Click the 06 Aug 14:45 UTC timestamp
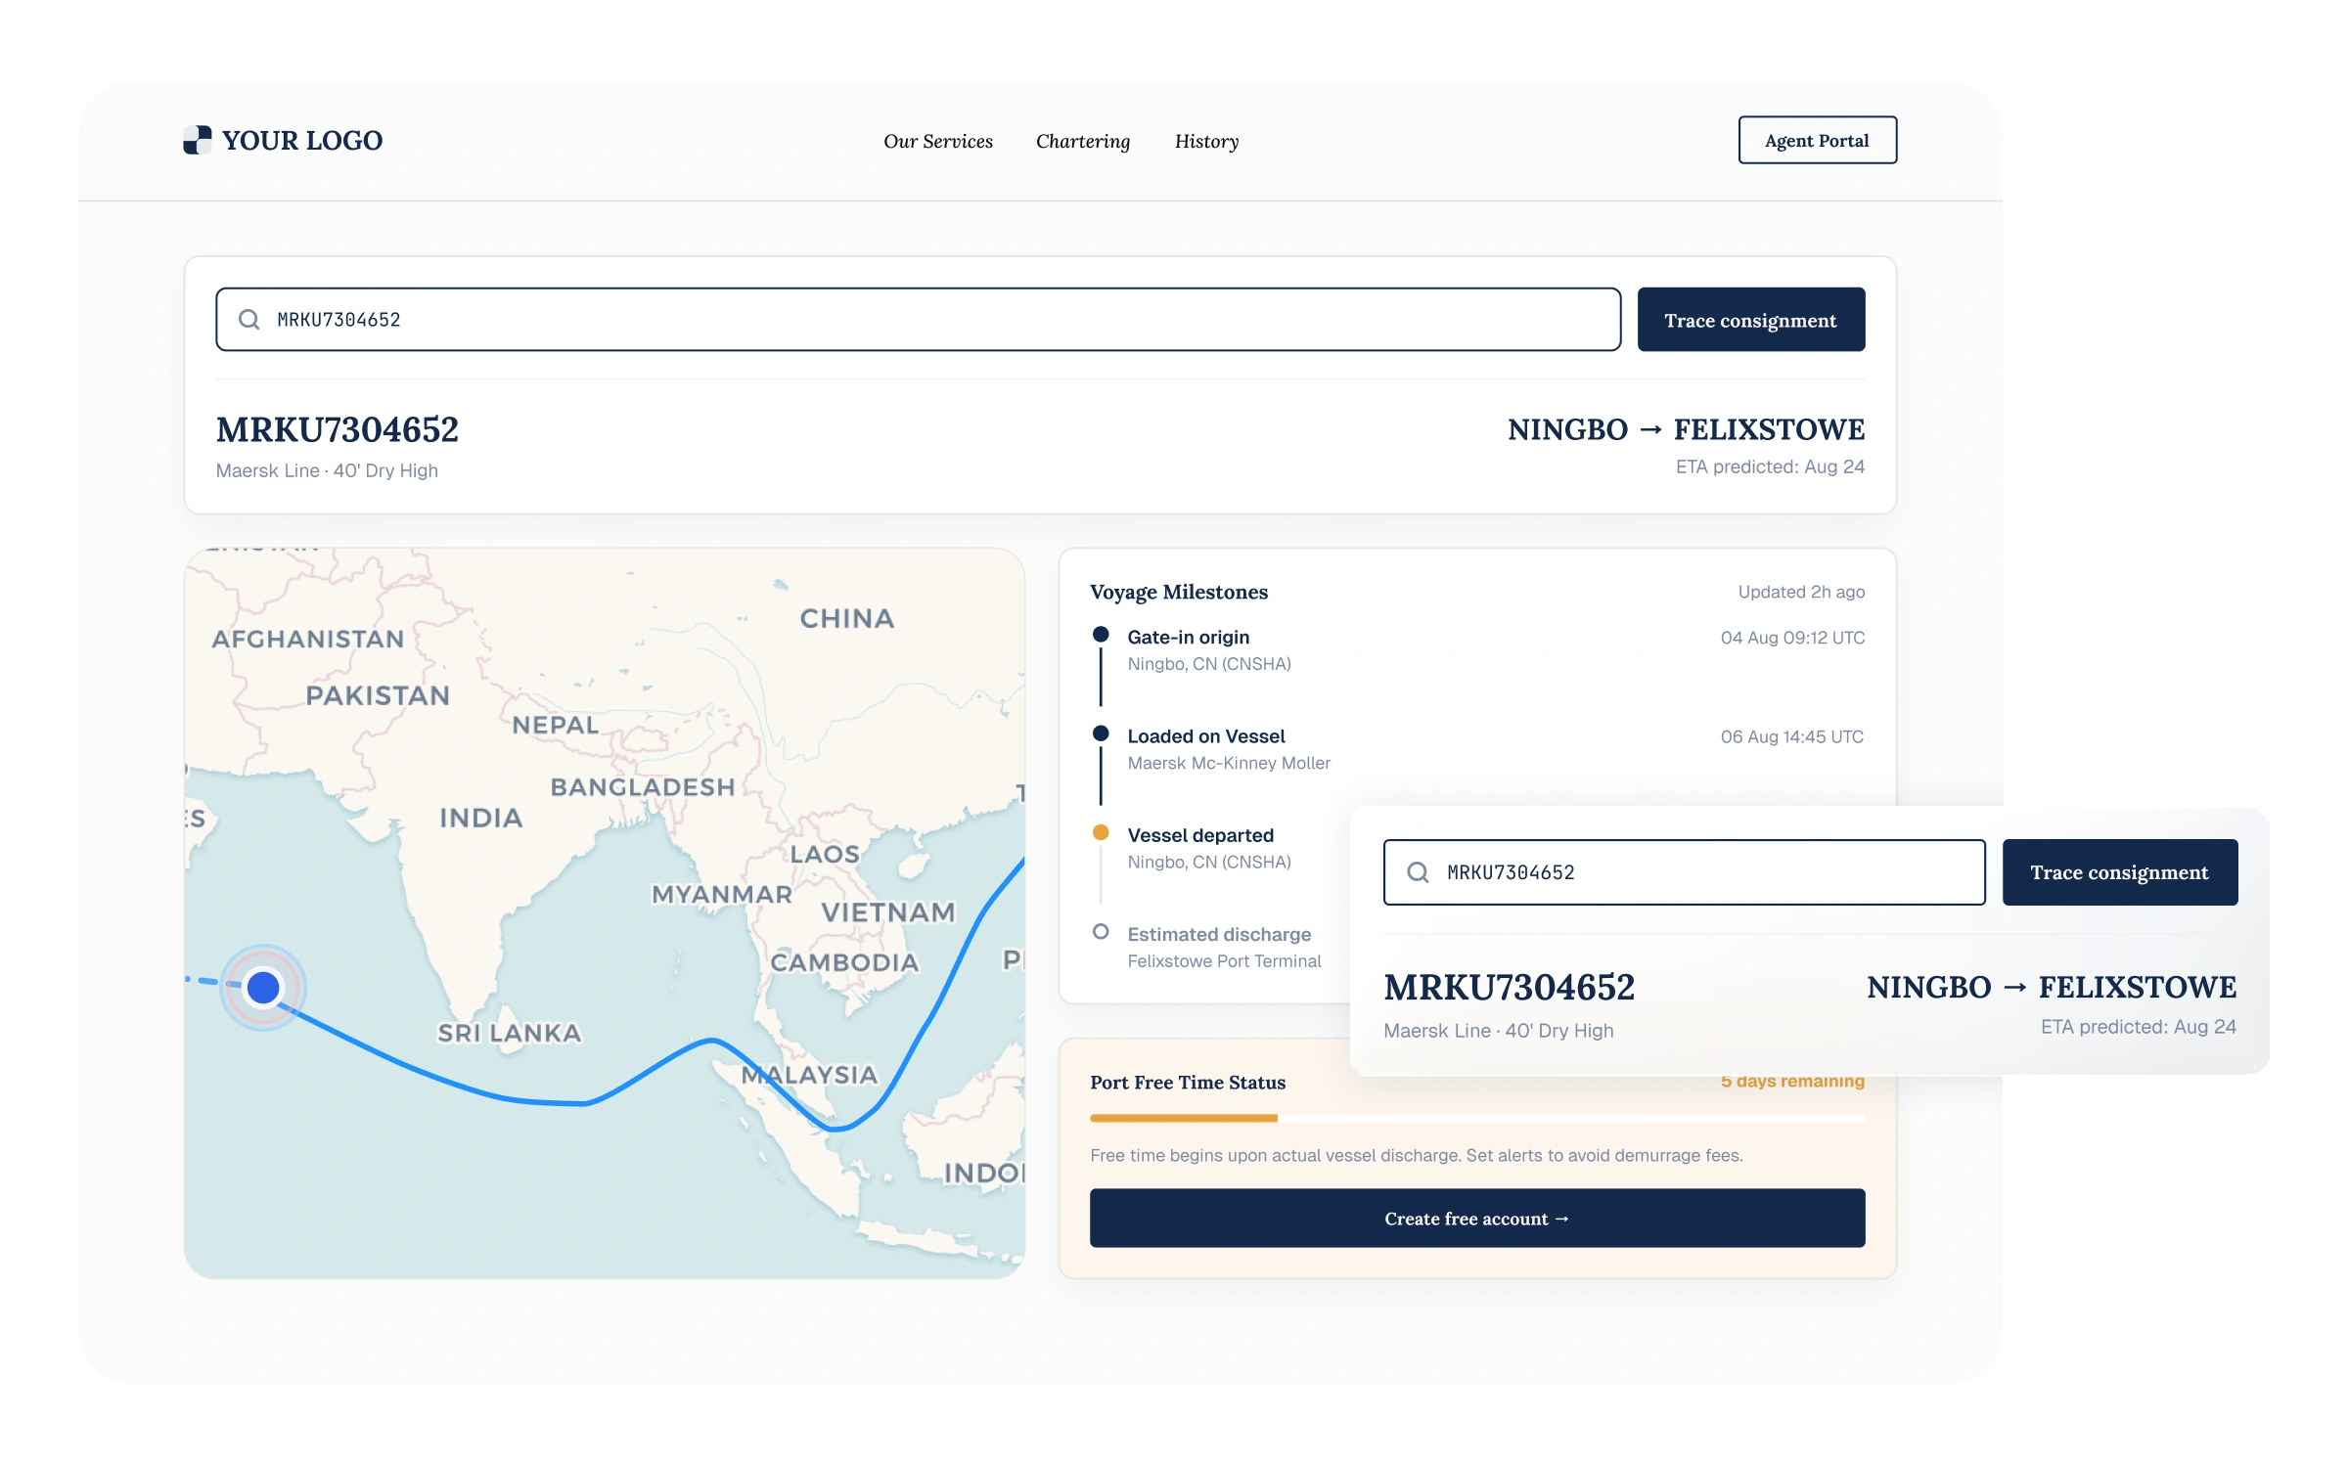Viewport: 2348px width, 1465px height. pos(1792,736)
